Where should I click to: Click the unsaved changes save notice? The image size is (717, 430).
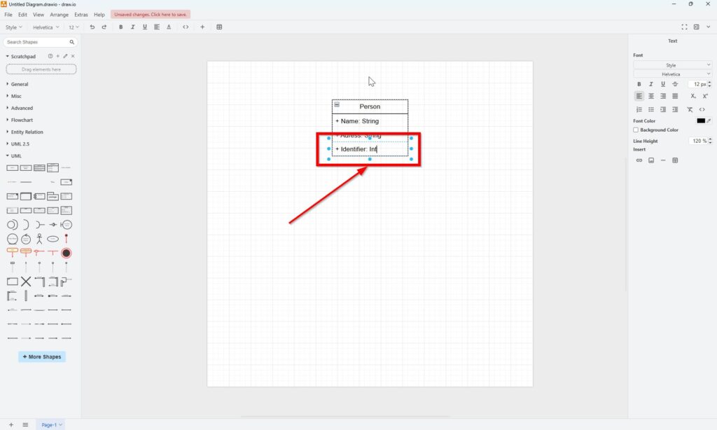pyautogui.click(x=150, y=14)
